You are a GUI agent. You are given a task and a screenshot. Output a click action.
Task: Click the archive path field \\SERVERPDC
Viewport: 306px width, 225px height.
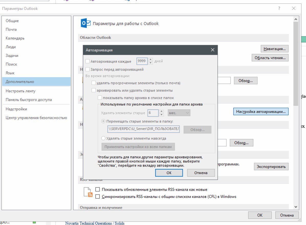coord(144,129)
